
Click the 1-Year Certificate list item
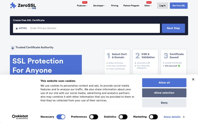click(x=117, y=69)
